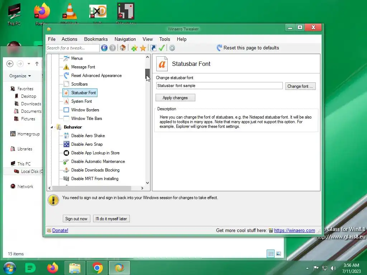367x275 pixels.
Task: Click Explorer's up arrow button
Action: click(37, 64)
